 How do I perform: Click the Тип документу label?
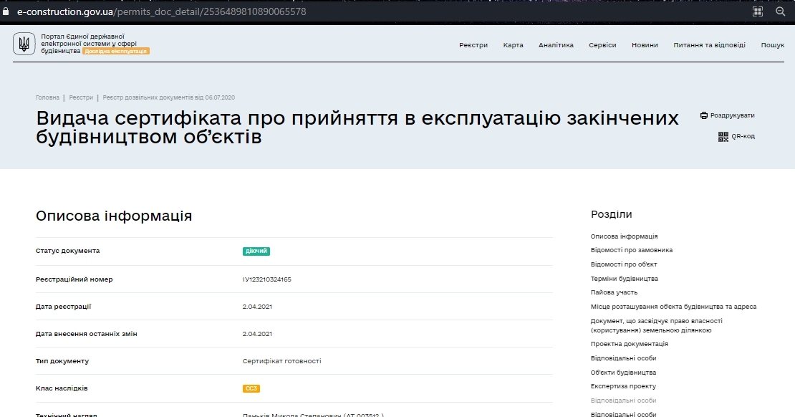pos(62,361)
